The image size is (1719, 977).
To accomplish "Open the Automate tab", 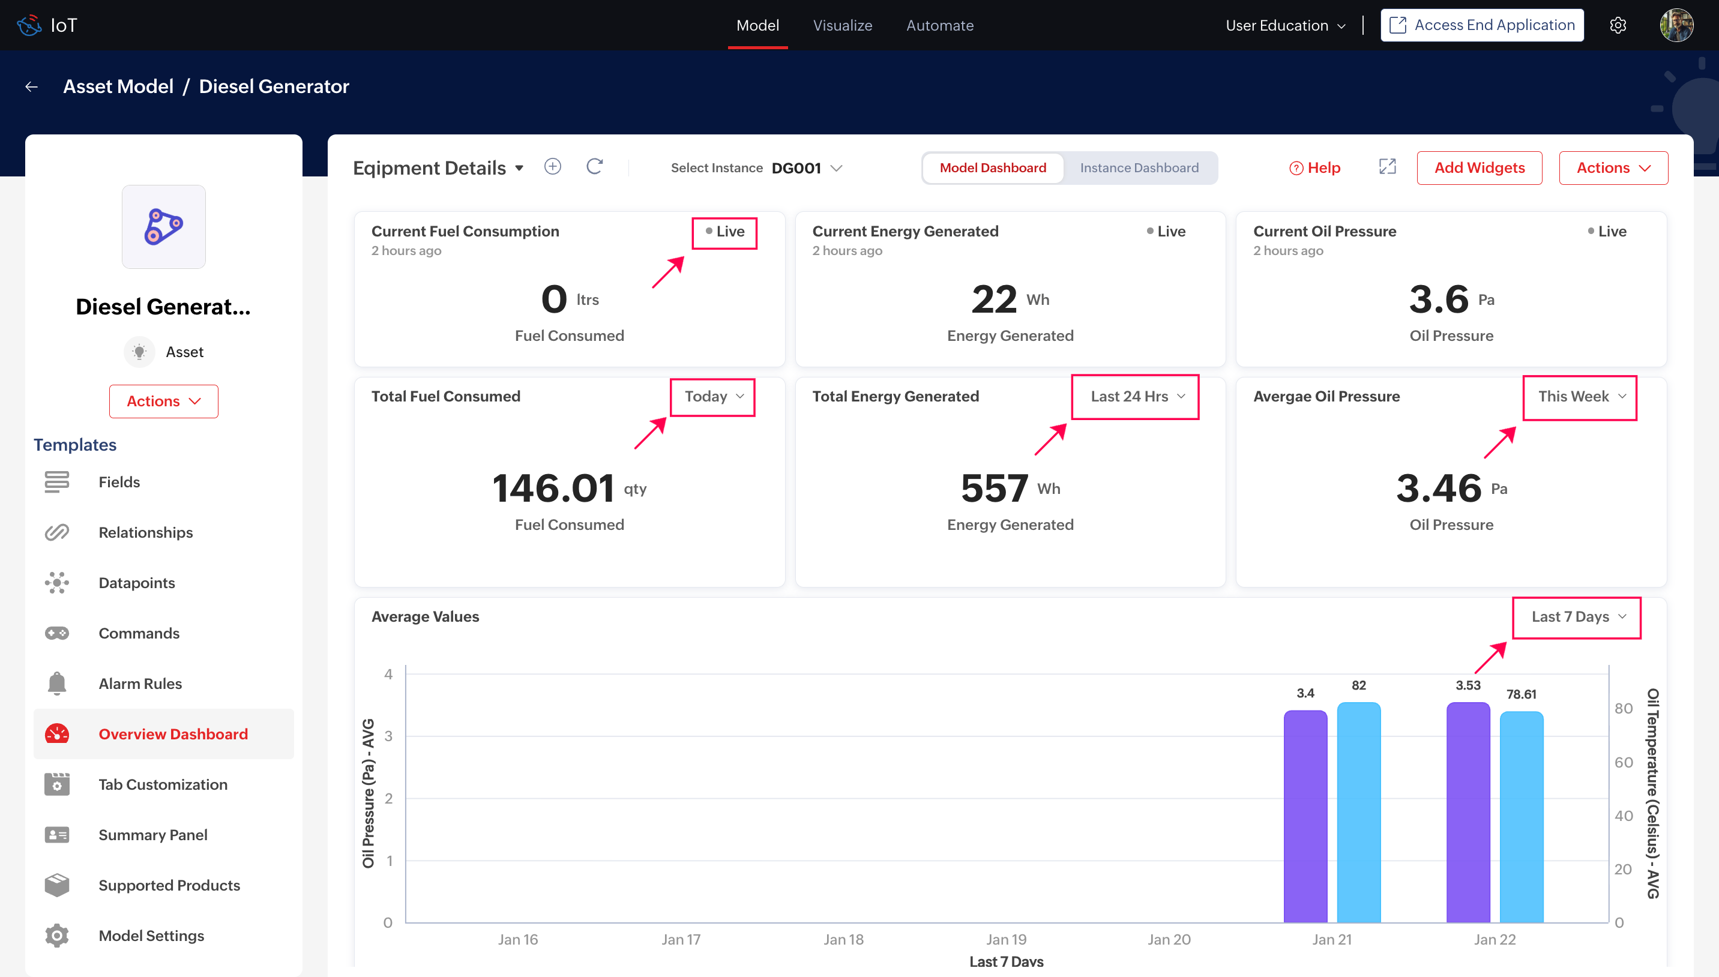I will pos(939,25).
